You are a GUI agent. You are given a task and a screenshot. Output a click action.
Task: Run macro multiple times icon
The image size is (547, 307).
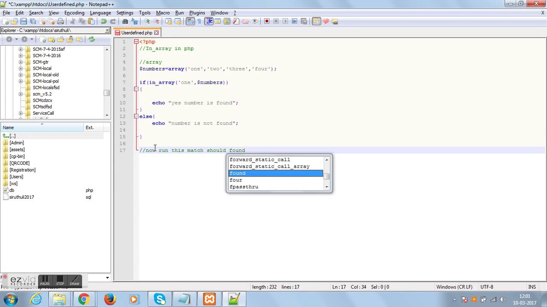pyautogui.click(x=294, y=21)
